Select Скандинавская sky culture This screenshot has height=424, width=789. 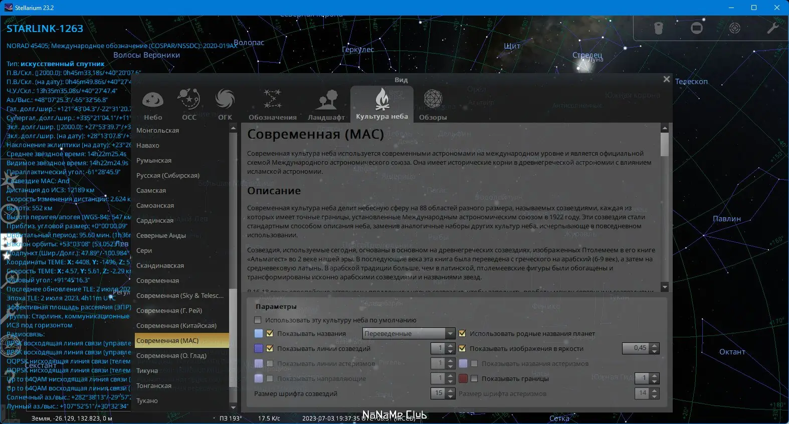click(x=182, y=265)
